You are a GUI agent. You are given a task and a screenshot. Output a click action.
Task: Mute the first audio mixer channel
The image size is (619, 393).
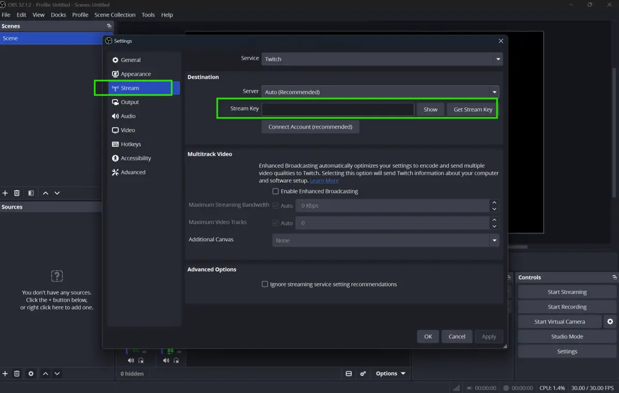pos(131,361)
